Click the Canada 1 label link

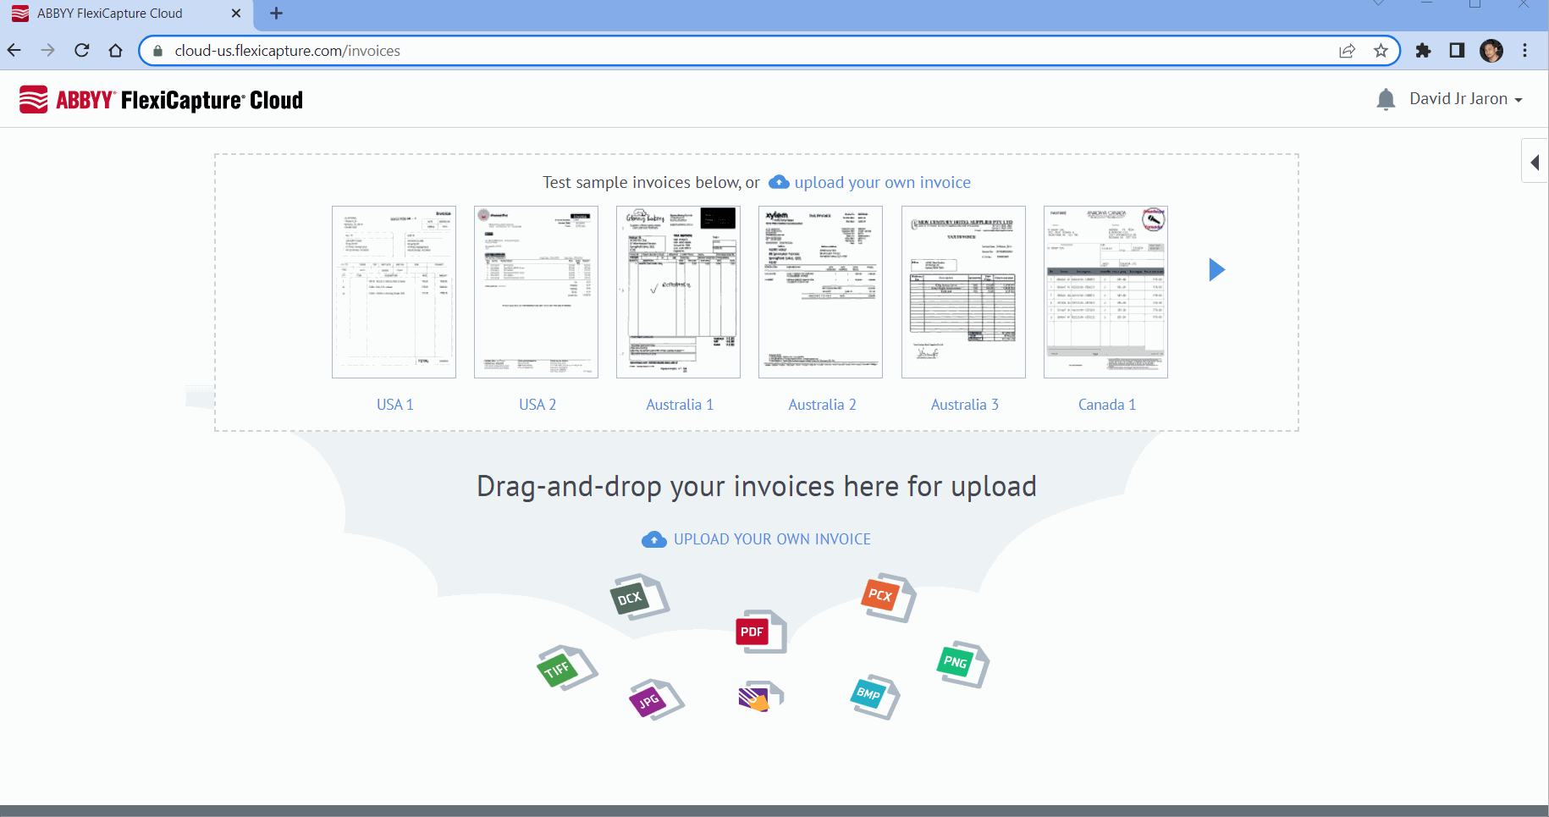coord(1107,405)
